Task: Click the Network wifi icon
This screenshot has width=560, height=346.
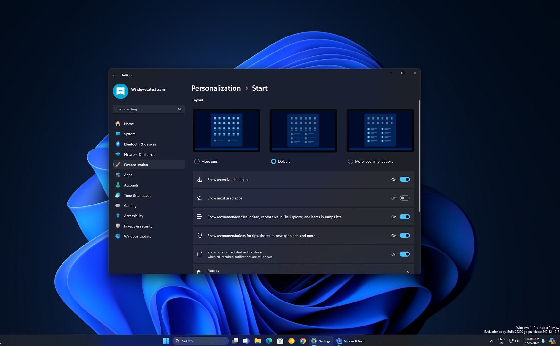Action: (x=118, y=154)
